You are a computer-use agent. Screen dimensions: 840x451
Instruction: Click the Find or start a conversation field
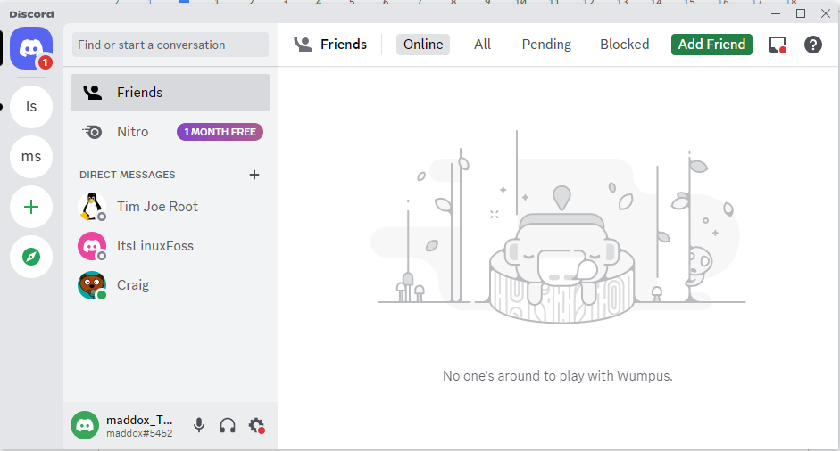pos(170,45)
